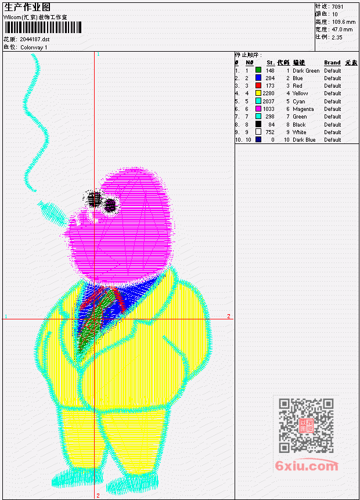Click the 'N#' column header
The width and height of the screenshot is (360, 500).
249,63
